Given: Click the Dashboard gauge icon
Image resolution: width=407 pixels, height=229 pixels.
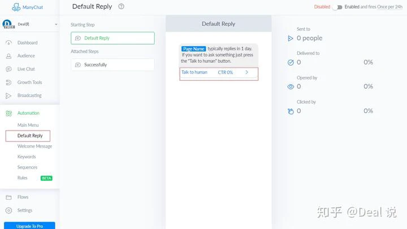Looking at the screenshot, I should (8, 42).
